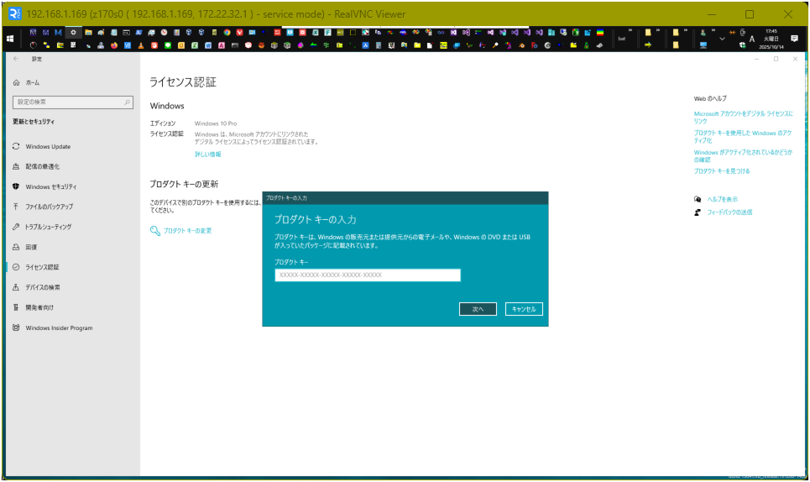
Task: Click the product key input field
Action: click(368, 275)
